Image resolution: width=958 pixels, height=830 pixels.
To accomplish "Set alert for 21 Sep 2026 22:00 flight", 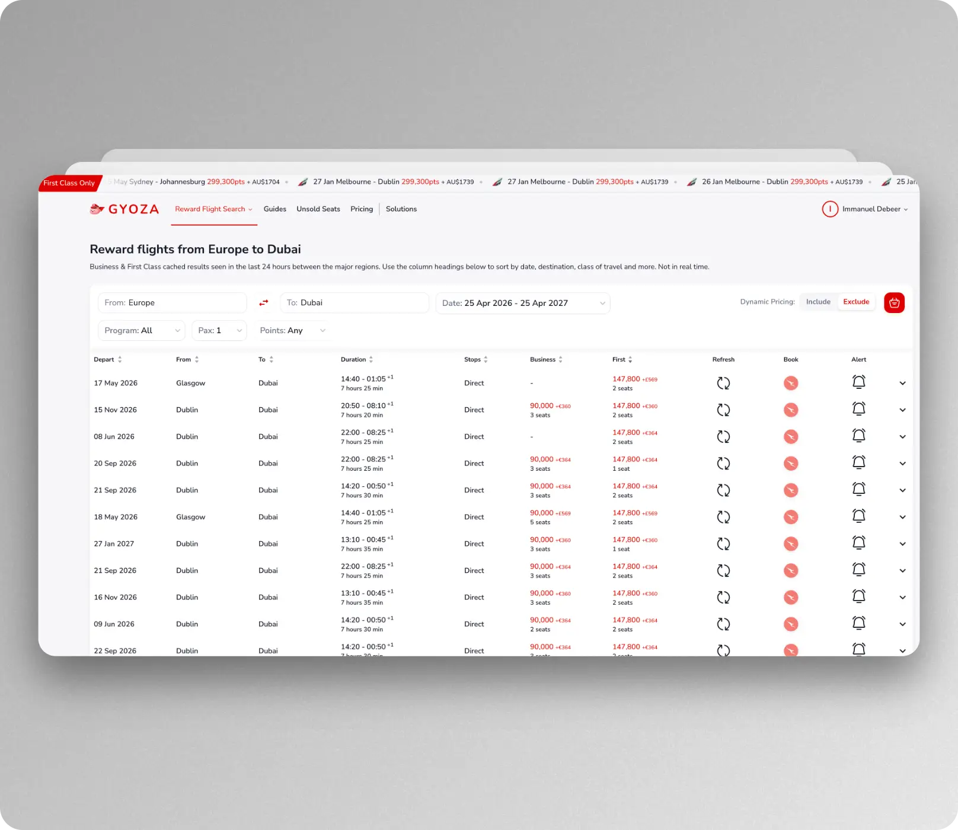I will (859, 570).
